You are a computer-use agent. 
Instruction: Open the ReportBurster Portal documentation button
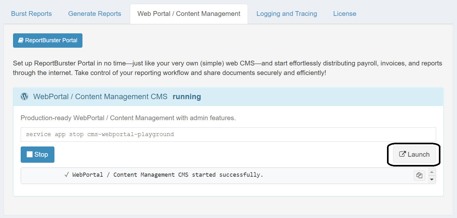(48, 40)
